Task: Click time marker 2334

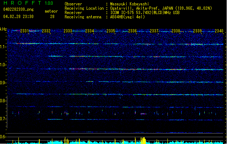Action: tap(90, 31)
